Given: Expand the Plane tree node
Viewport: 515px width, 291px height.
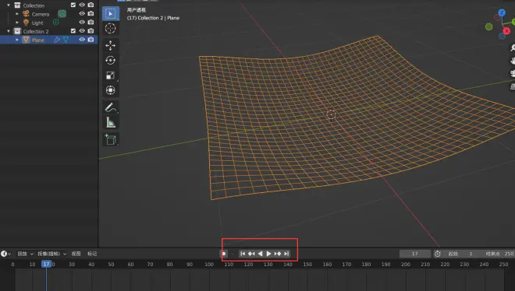Looking at the screenshot, I should point(17,40).
